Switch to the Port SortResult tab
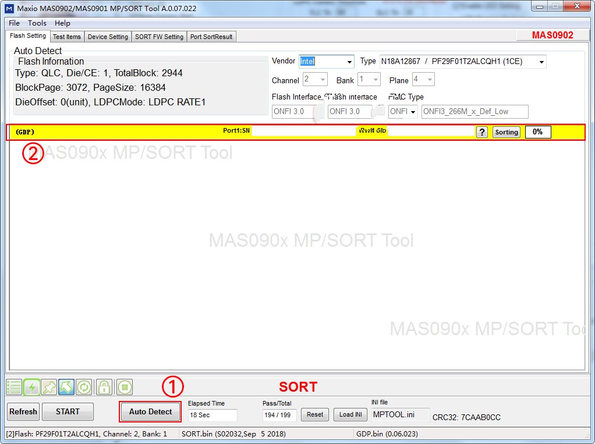595x444 pixels. tap(212, 36)
